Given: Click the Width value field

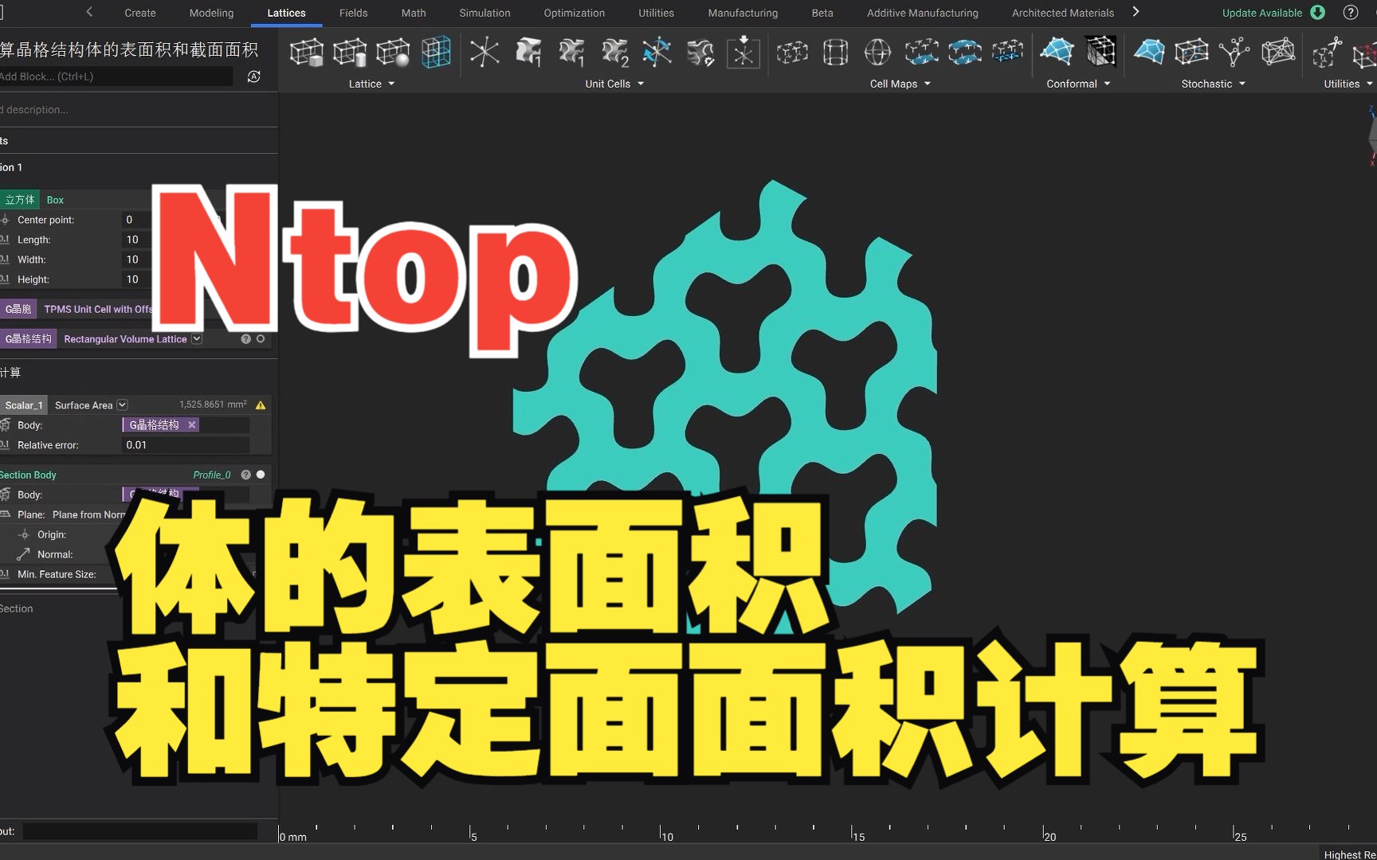Looking at the screenshot, I should click(135, 260).
